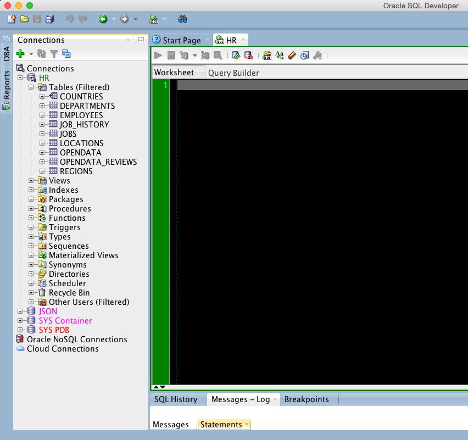The height and width of the screenshot is (440, 468).
Task: Click the Run Script icon
Action: 171,55
